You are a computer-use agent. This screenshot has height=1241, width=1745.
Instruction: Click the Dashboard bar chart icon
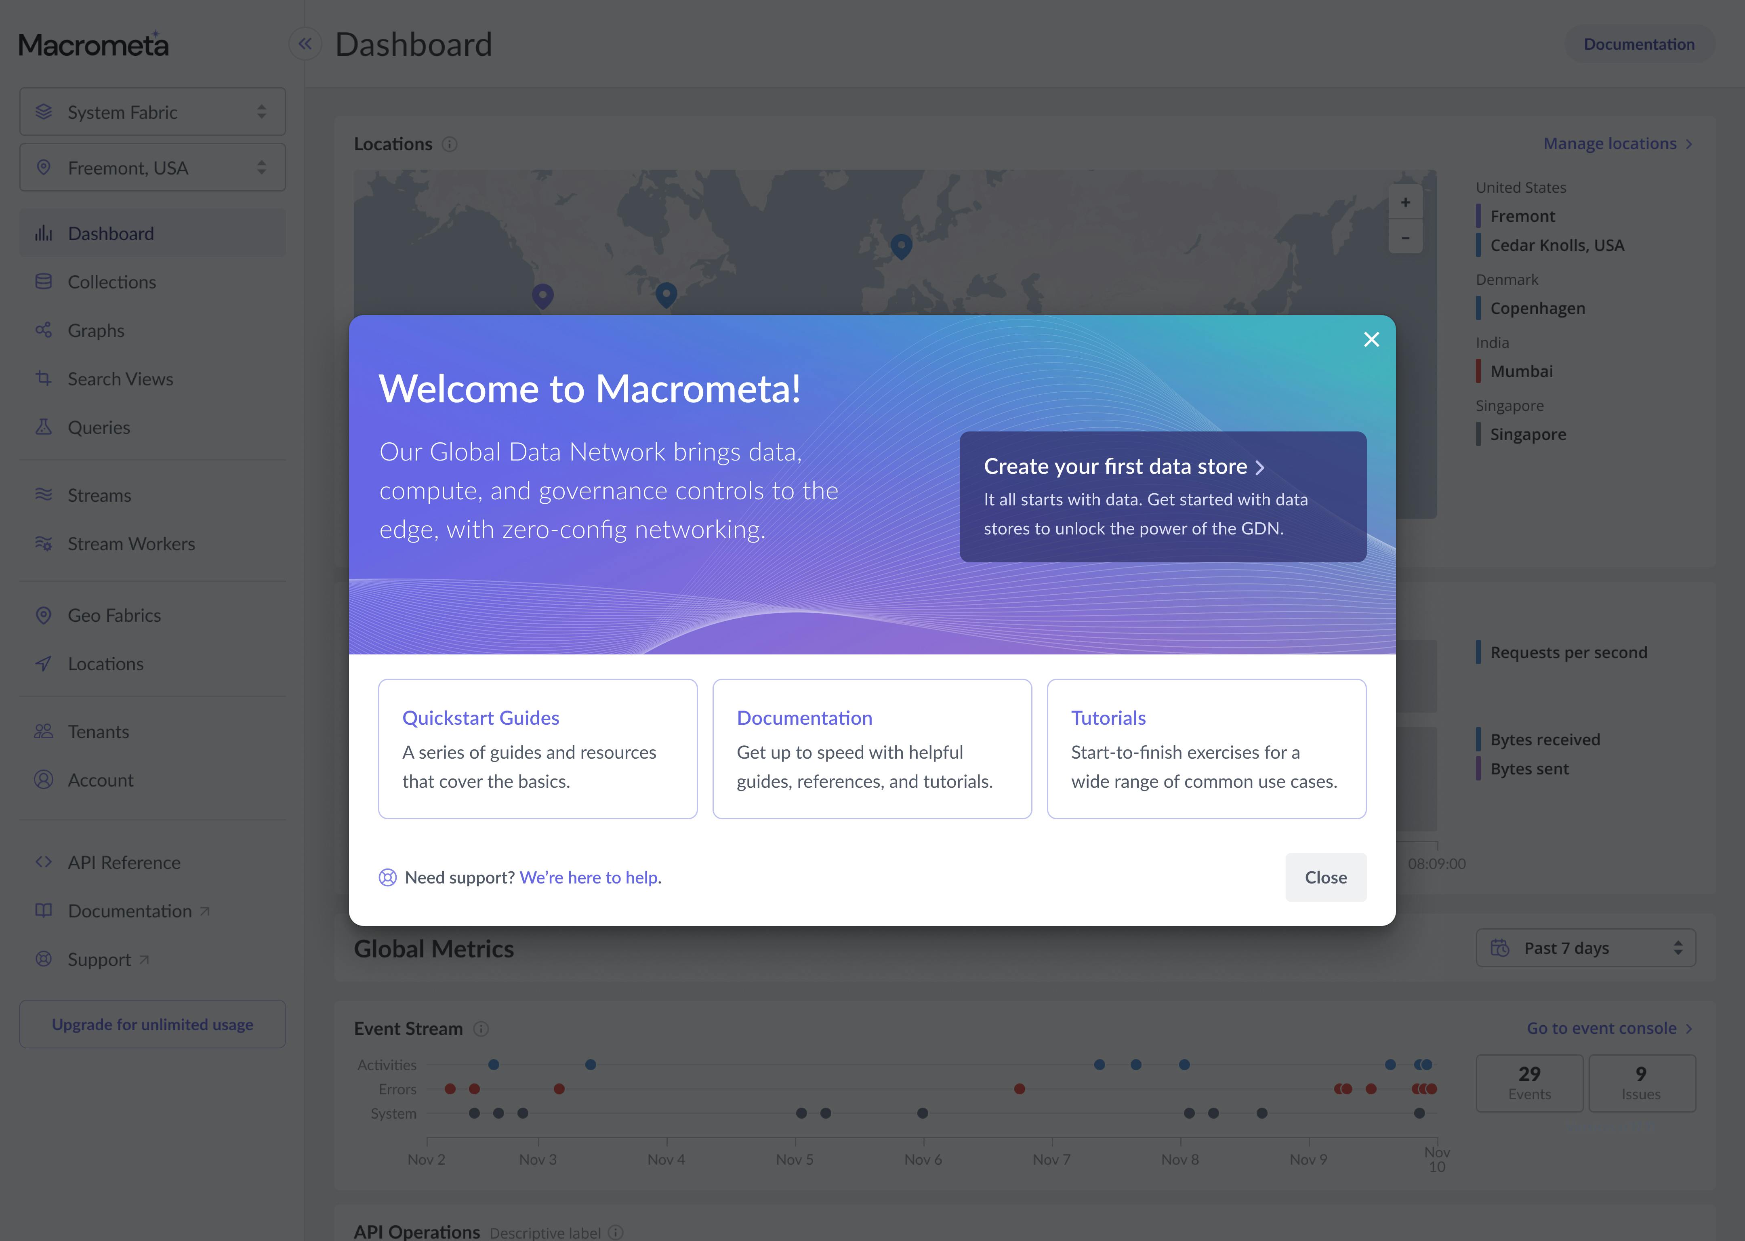pyautogui.click(x=44, y=233)
